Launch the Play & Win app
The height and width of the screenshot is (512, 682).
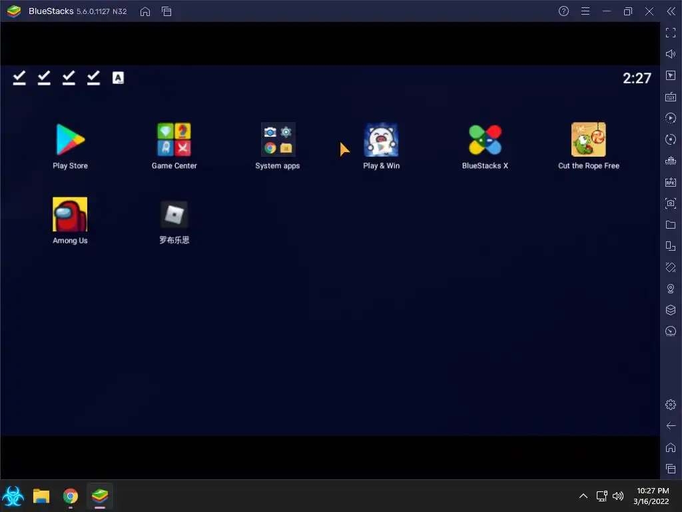click(x=381, y=140)
